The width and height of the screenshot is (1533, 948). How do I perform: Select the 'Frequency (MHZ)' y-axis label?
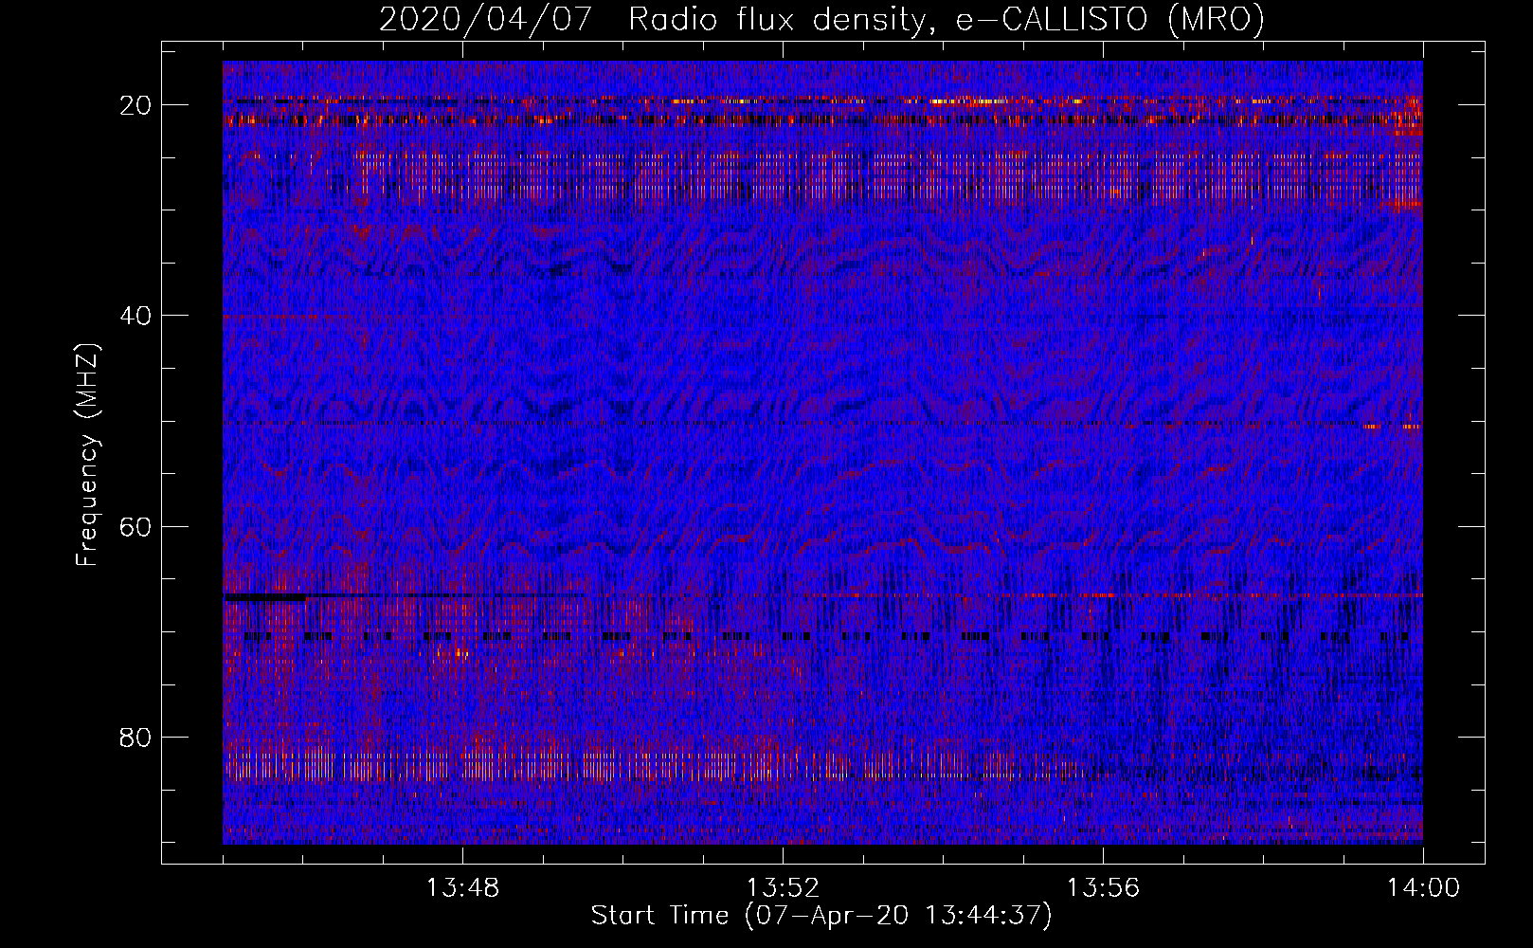pos(87,455)
